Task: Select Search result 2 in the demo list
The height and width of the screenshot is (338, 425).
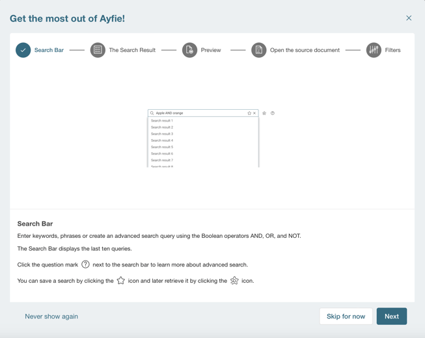Action: [x=162, y=127]
